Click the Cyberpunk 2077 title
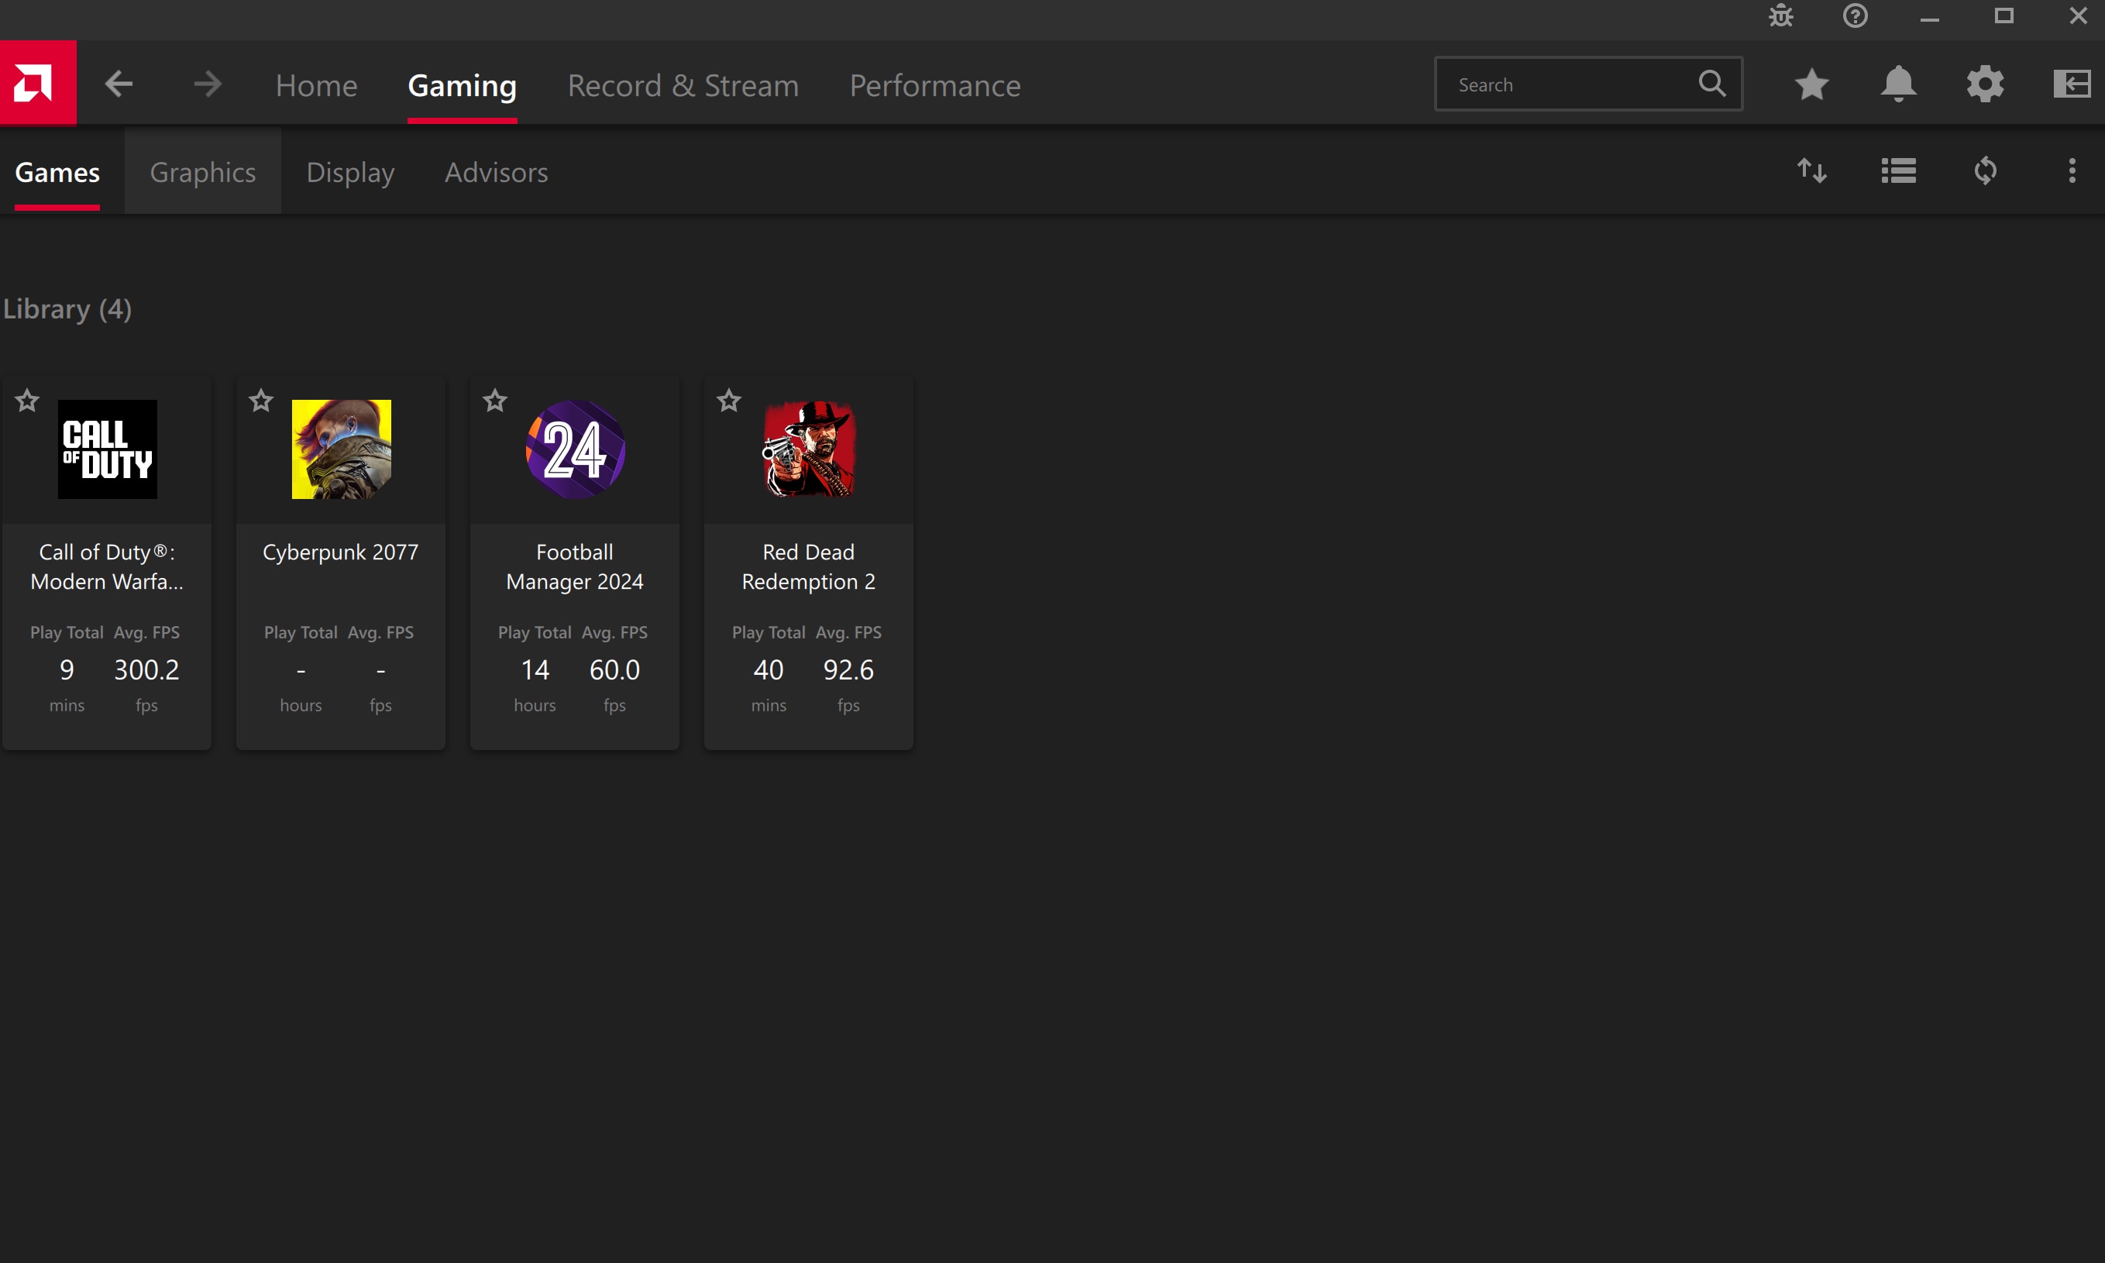The image size is (2105, 1263). (340, 552)
